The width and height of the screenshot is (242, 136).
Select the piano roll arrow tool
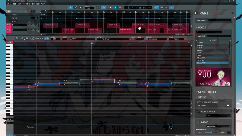(17, 38)
